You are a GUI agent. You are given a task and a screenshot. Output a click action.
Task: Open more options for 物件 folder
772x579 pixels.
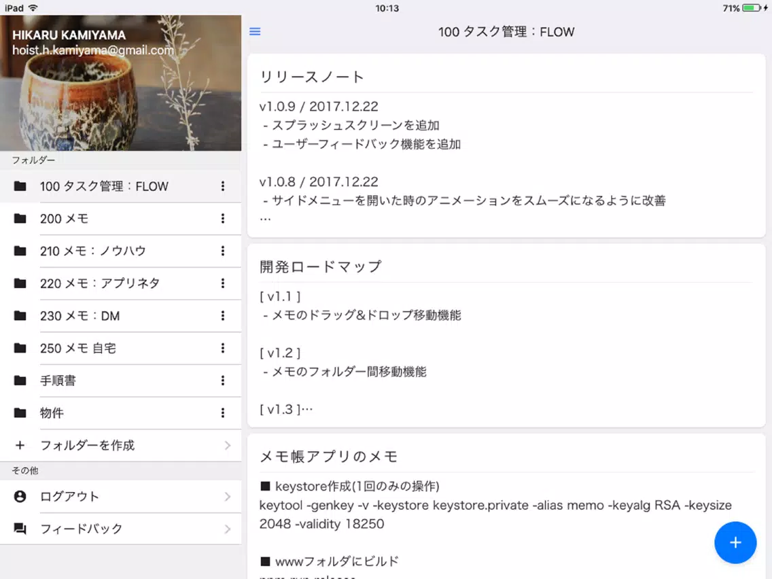(x=223, y=413)
